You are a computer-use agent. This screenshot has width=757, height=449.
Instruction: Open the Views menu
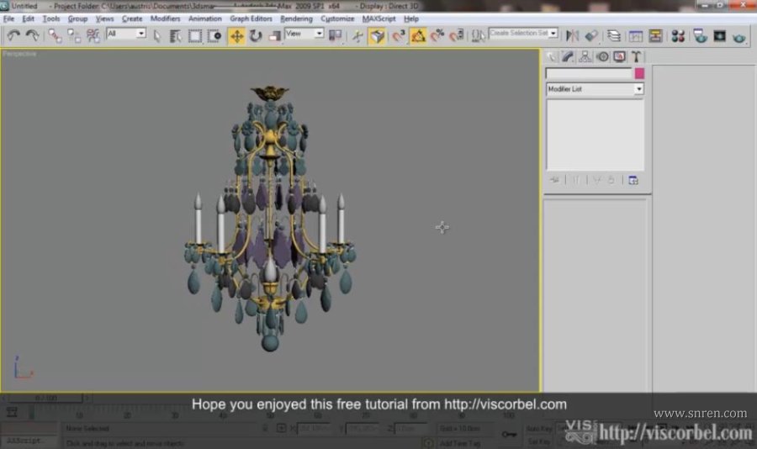tap(104, 18)
